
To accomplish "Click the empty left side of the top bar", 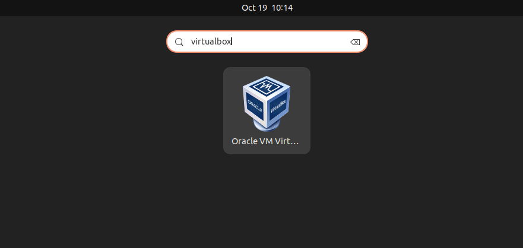I will coord(117,8).
